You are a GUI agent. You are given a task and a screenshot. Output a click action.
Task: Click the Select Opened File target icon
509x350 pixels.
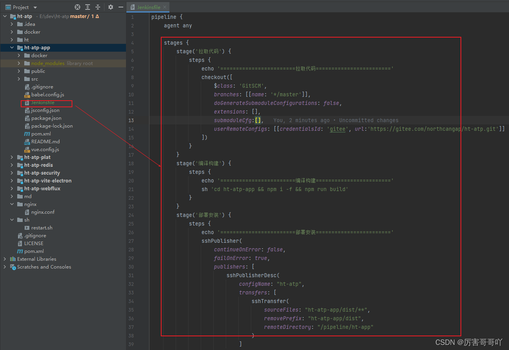pos(77,7)
